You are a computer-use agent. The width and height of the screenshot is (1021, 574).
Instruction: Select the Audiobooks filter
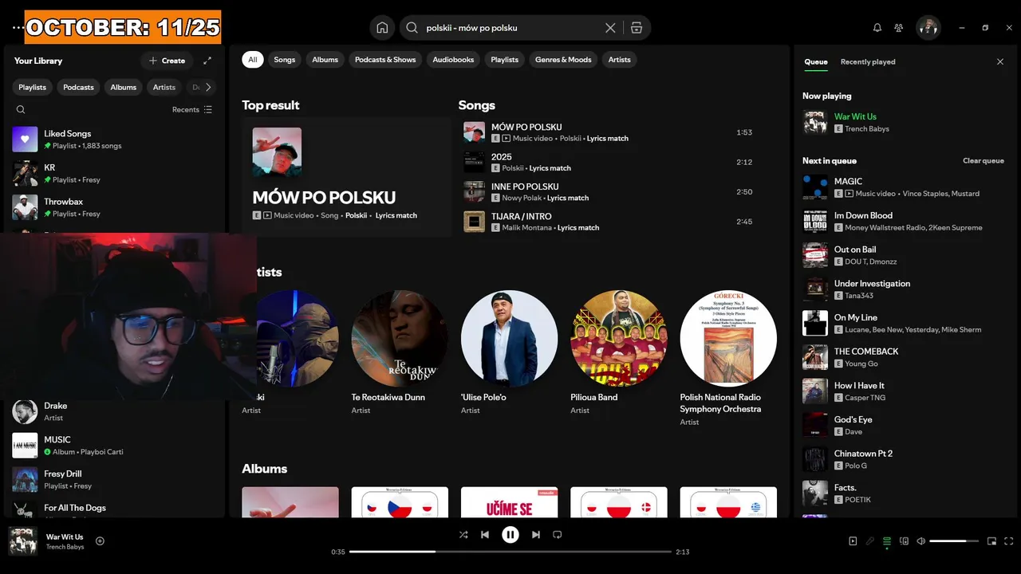(453, 60)
